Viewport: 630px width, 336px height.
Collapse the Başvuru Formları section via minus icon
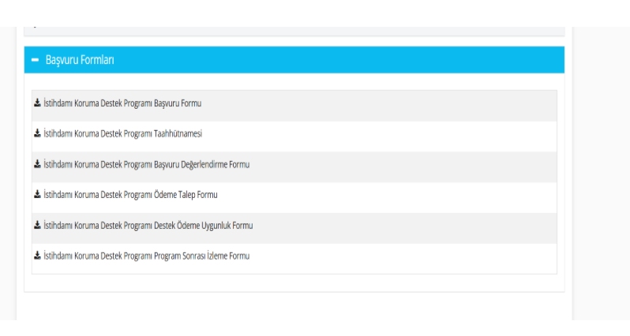point(36,60)
